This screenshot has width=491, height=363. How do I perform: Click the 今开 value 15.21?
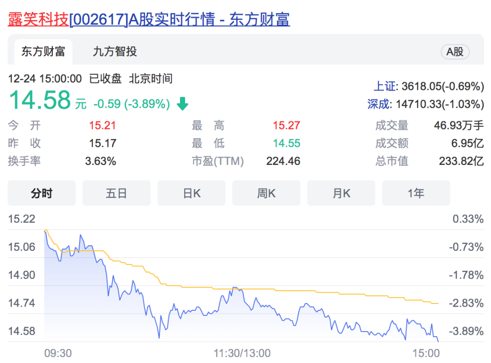[x=102, y=125]
